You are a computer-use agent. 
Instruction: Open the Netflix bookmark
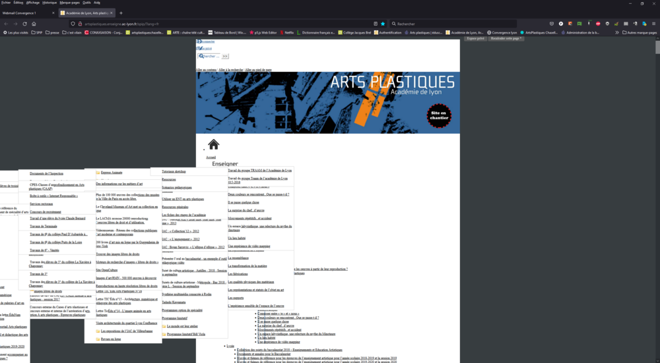click(286, 32)
